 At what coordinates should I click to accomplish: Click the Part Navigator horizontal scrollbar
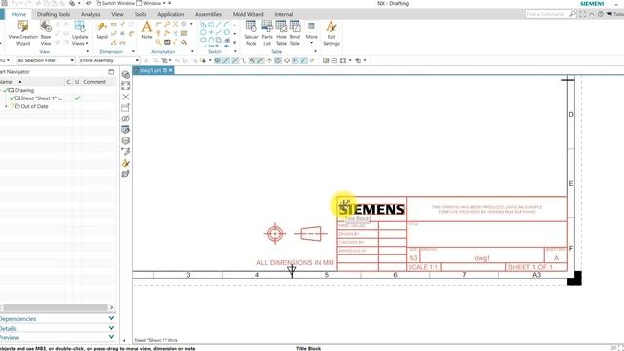pos(56,307)
